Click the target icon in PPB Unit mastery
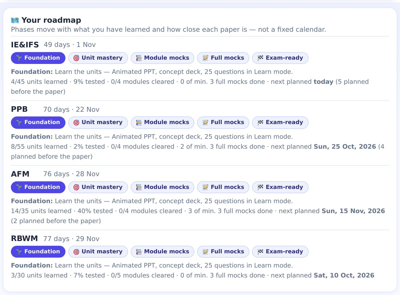Viewport: 400px width, 295px height. coord(76,122)
